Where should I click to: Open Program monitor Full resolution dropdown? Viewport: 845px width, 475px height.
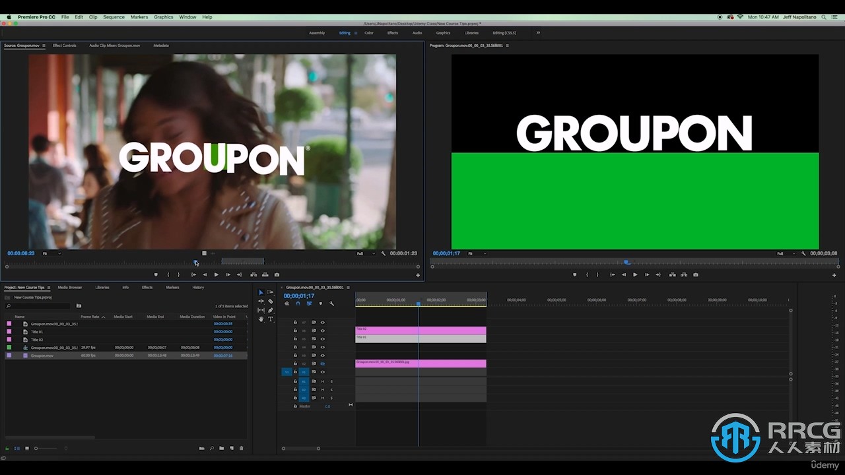pyautogui.click(x=786, y=253)
